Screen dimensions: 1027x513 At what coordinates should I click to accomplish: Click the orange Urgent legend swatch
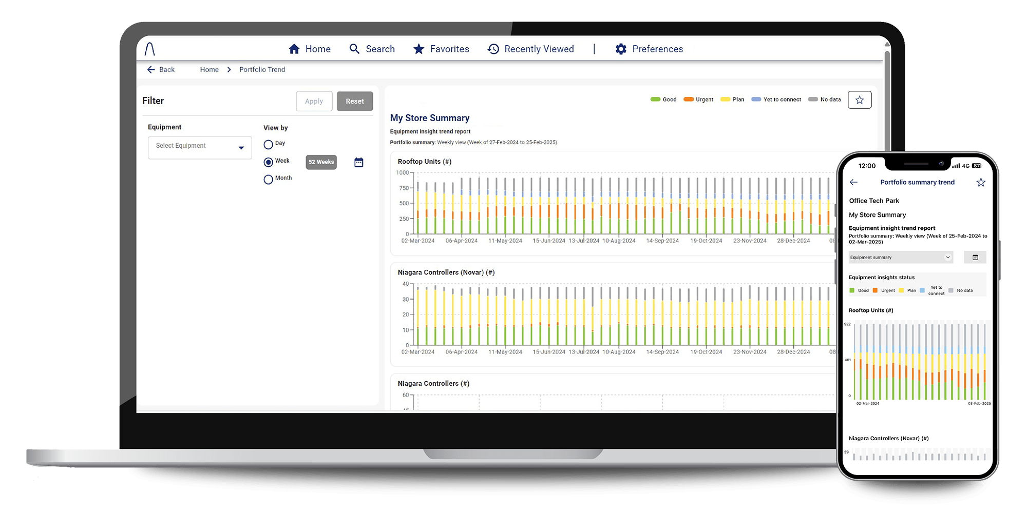click(x=689, y=100)
